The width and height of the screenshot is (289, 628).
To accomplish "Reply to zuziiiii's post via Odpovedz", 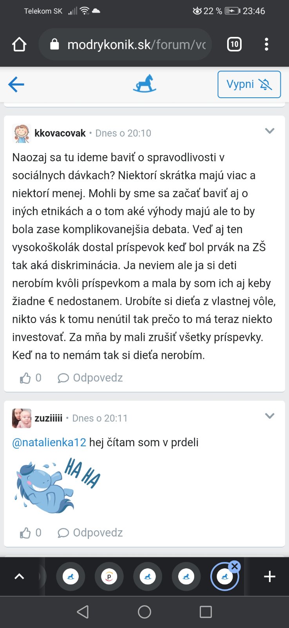I will 90,533.
